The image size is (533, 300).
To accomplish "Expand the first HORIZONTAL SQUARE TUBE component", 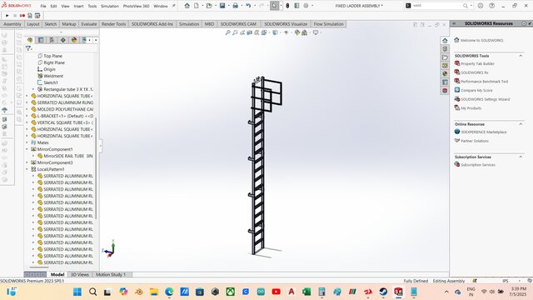I will pos(27,96).
